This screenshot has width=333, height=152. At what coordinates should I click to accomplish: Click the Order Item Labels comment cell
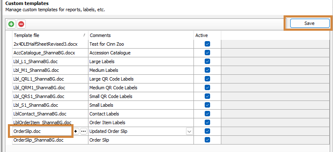point(141,123)
